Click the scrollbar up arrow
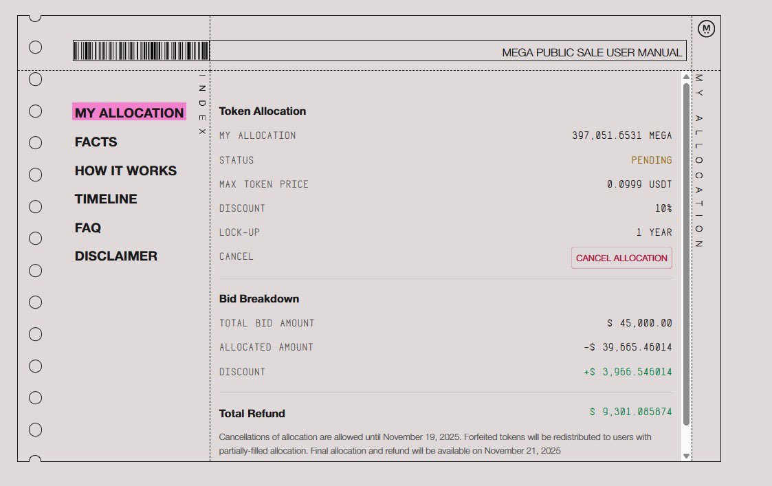The height and width of the screenshot is (486, 772). (x=686, y=77)
